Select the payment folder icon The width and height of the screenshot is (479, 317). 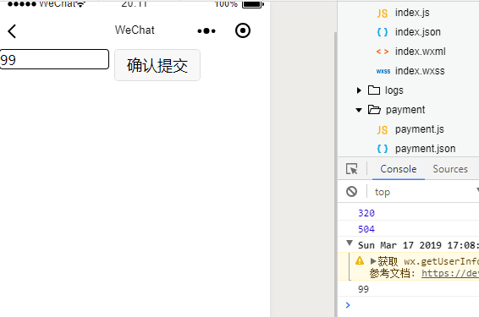pyautogui.click(x=374, y=110)
